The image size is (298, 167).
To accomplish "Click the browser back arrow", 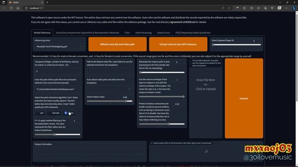I will coord(4,8).
